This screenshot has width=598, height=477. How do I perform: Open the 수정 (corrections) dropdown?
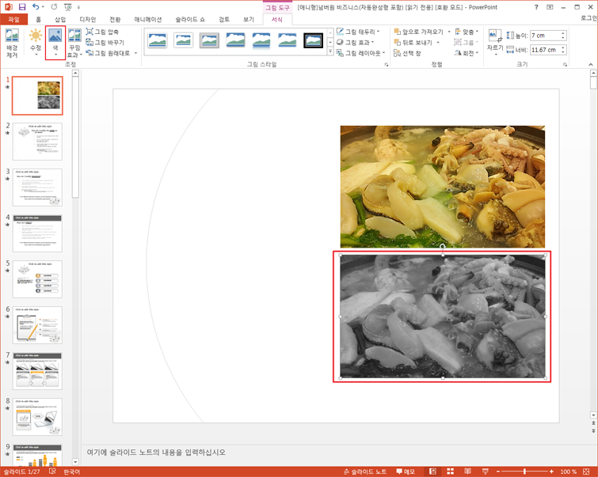pos(36,43)
